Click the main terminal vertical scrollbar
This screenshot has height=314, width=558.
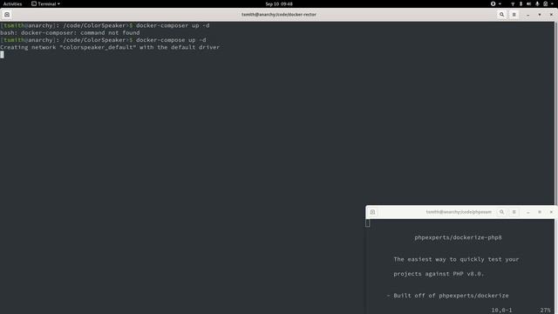click(556, 113)
